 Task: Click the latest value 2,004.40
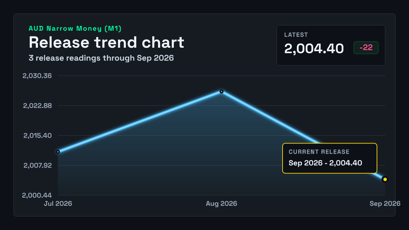tap(314, 49)
